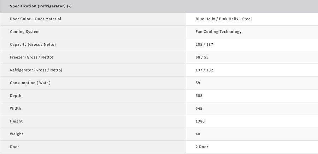This screenshot has height=154, width=318.
Task: Select the Height row label
Action: click(x=16, y=121)
